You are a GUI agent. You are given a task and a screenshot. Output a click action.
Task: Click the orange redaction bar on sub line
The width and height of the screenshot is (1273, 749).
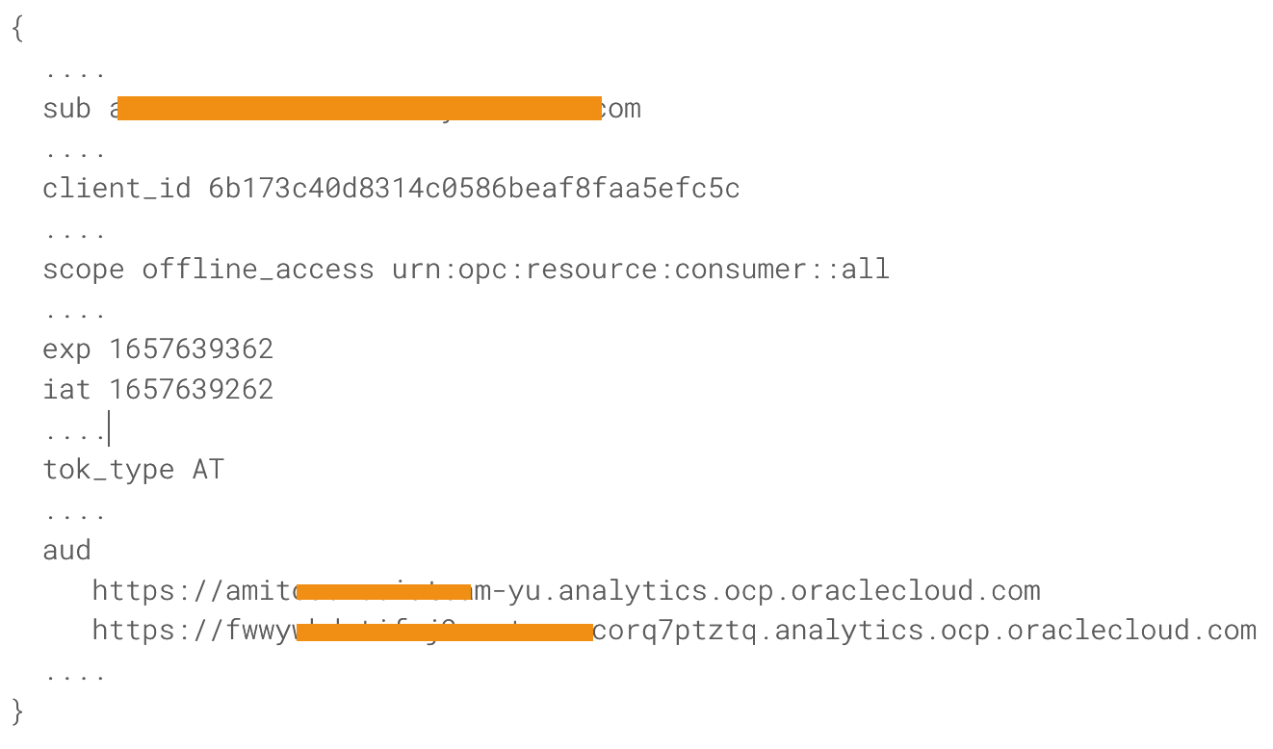click(x=358, y=108)
